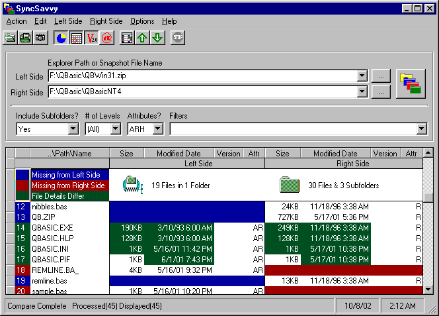This screenshot has width=439, height=316.
Task: Toggle the red circled attribute compare icon
Action: [106, 38]
